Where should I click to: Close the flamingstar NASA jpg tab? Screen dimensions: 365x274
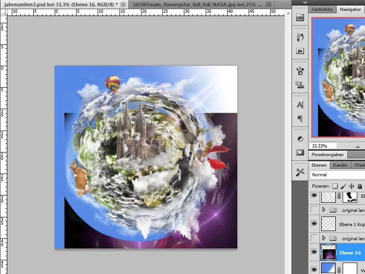point(269,5)
